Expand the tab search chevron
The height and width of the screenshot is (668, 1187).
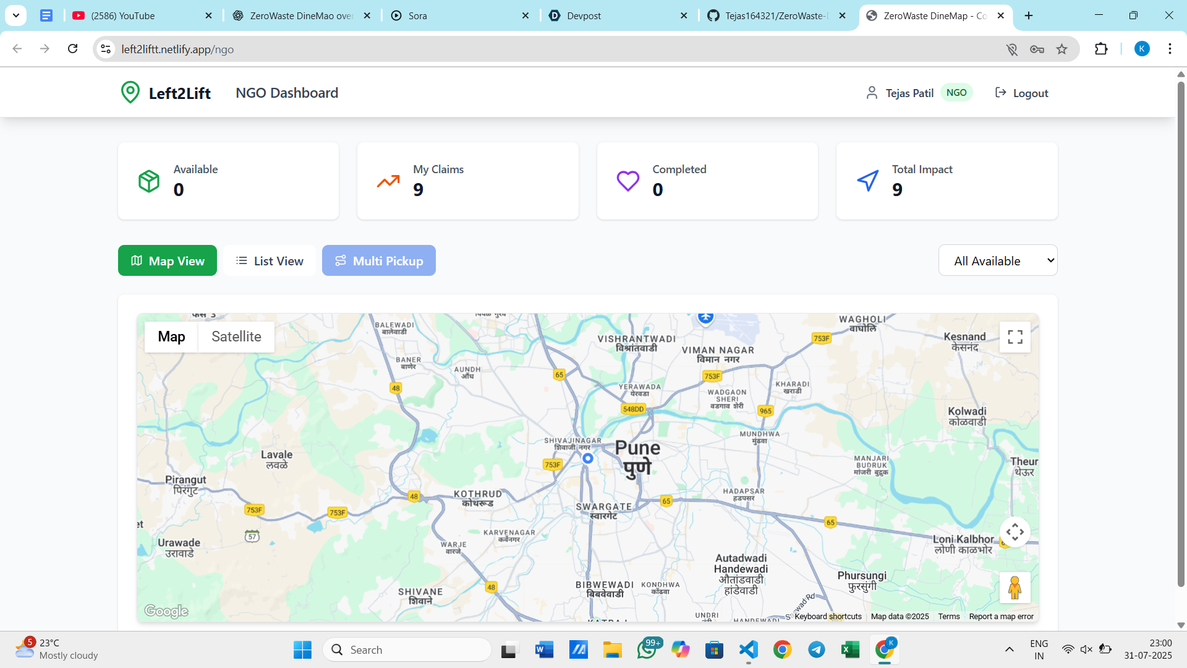(16, 15)
